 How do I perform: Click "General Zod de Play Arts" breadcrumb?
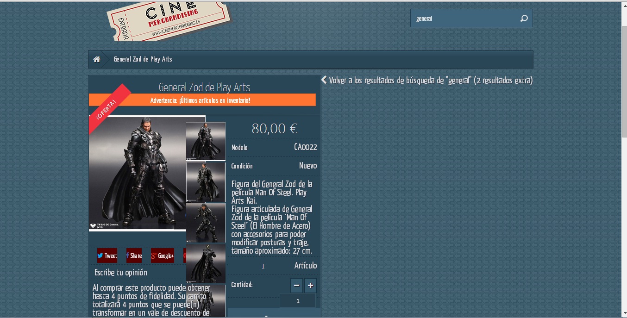coord(143,59)
